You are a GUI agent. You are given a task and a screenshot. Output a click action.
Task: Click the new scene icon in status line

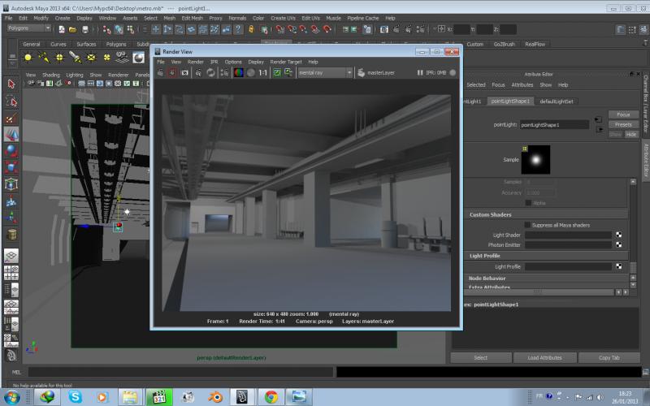coord(62,29)
